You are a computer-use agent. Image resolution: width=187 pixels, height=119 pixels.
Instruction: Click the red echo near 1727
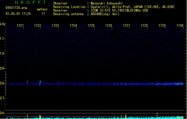125,84
